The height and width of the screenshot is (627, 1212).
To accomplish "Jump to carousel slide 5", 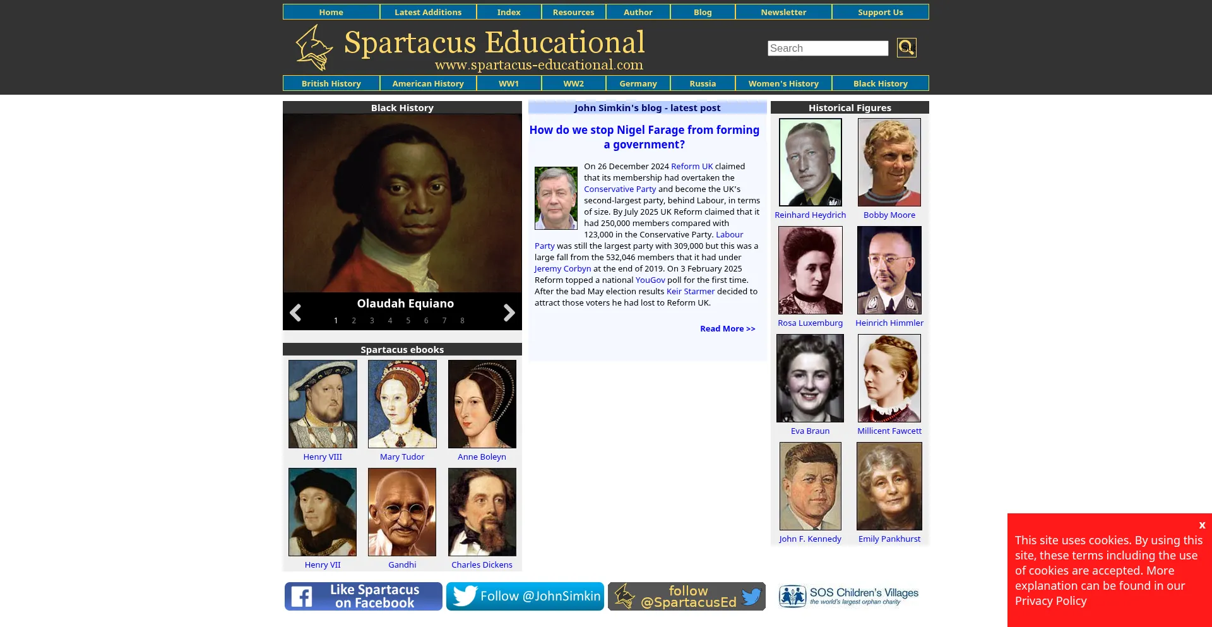I will [408, 321].
